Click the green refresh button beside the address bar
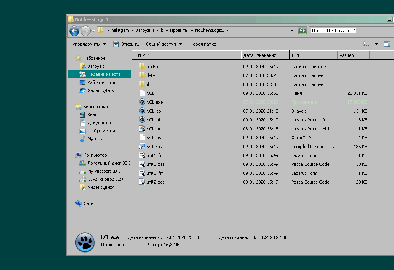The height and width of the screenshot is (270, 394). coord(302,31)
